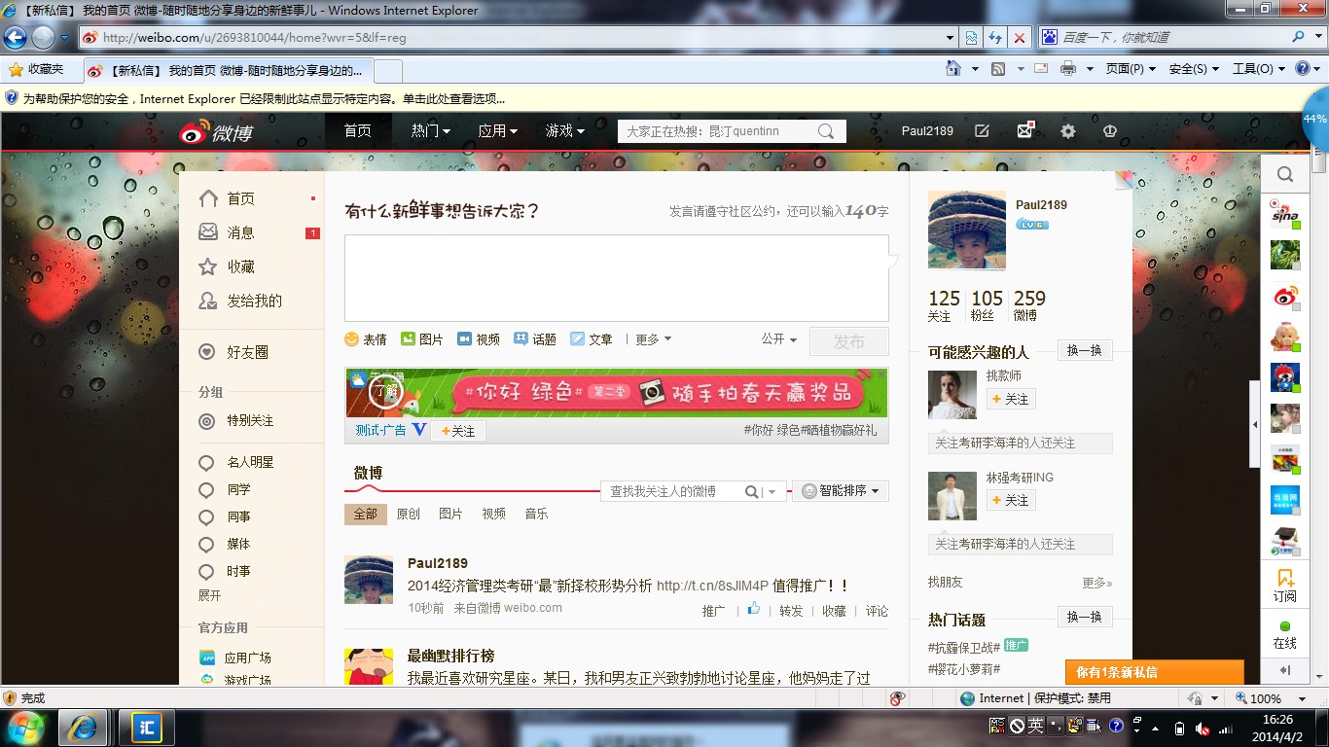The height and width of the screenshot is (747, 1329).
Task: Open the 订阅 subscribe icon in sidebar
Action: click(1285, 586)
